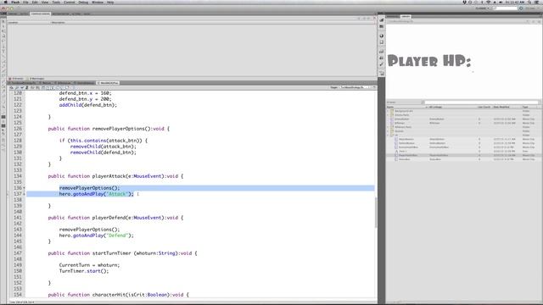Expand the Sounds folder in the Library
This screenshot has height=305, width=543.
[x=388, y=131]
